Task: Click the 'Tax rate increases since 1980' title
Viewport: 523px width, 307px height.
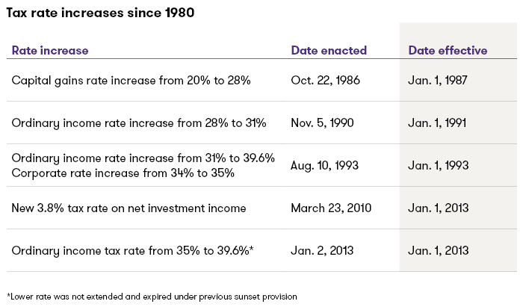Action: (101, 13)
